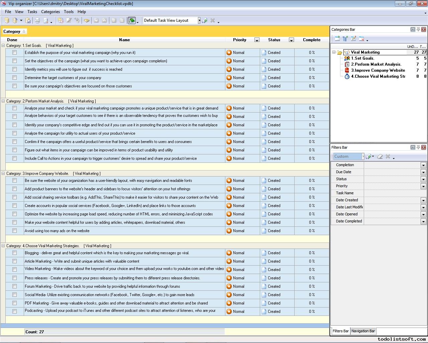Image resolution: width=428 pixels, height=343 pixels.
Task: Tick the checkbox for 'Blogging' task
Action: click(x=14, y=253)
